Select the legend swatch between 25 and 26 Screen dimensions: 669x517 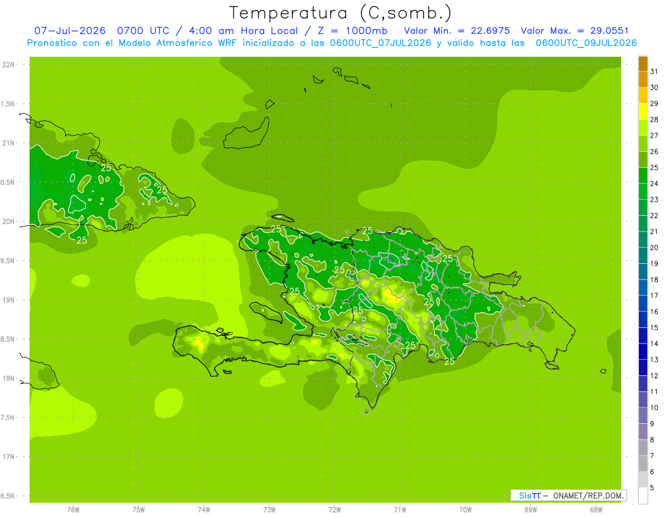tap(643, 160)
